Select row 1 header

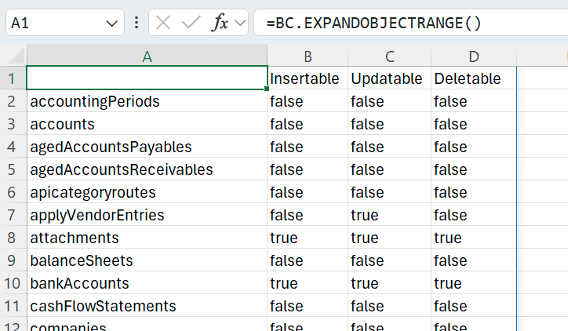12,78
